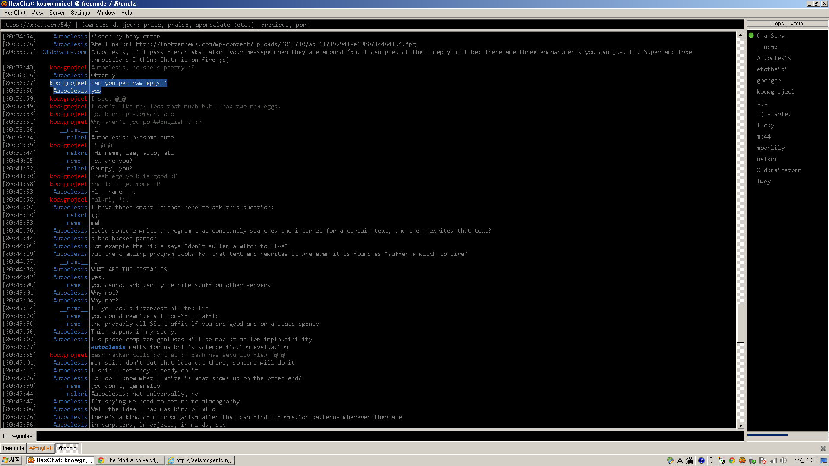Click the Chrome tray icon
Viewport: 829px width, 466px height.
[x=732, y=460]
